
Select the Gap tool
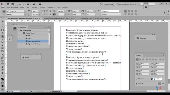point(2,30)
